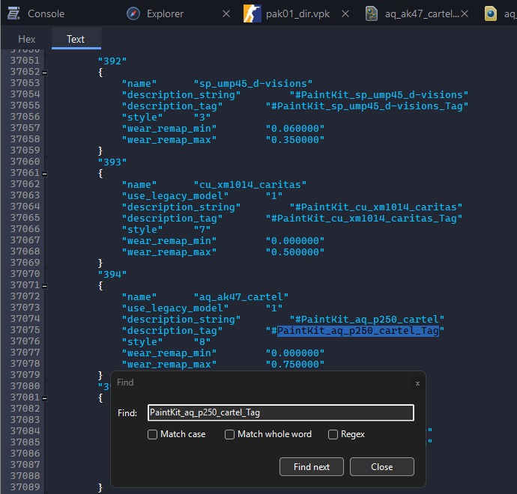This screenshot has height=494, width=517.
Task: Click the "sp_ump45_d-visions" name value
Action: tap(253, 84)
